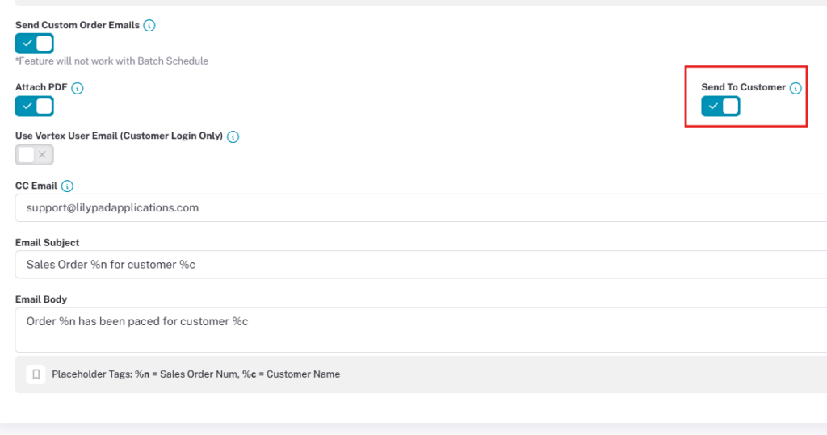Click the Send To Customer label
The image size is (827, 435).
(x=743, y=87)
